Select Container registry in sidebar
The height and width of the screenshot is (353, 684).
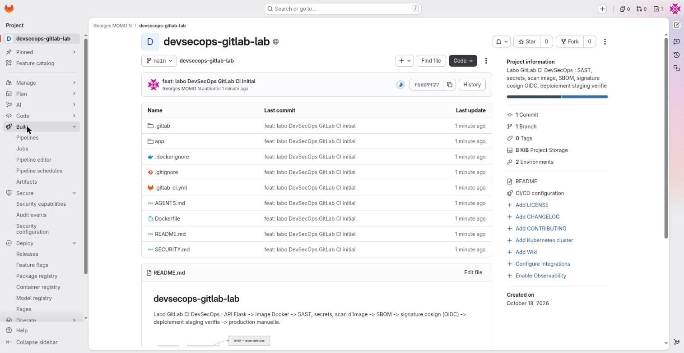click(x=38, y=287)
